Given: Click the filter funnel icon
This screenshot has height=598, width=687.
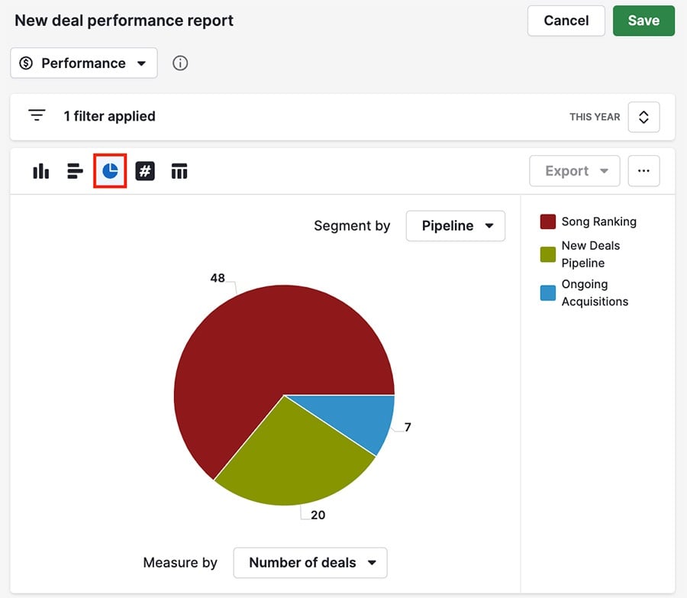Looking at the screenshot, I should click(x=37, y=115).
